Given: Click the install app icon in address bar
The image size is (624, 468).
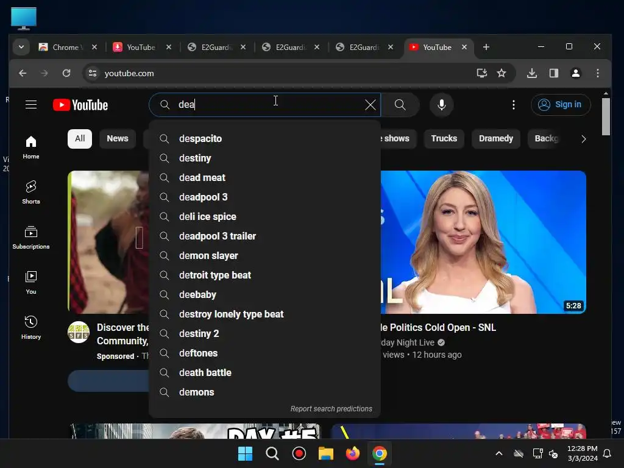Looking at the screenshot, I should pos(481,73).
